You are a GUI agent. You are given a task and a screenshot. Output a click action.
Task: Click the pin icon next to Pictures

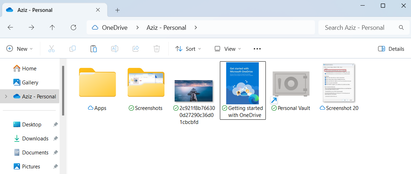click(55, 166)
